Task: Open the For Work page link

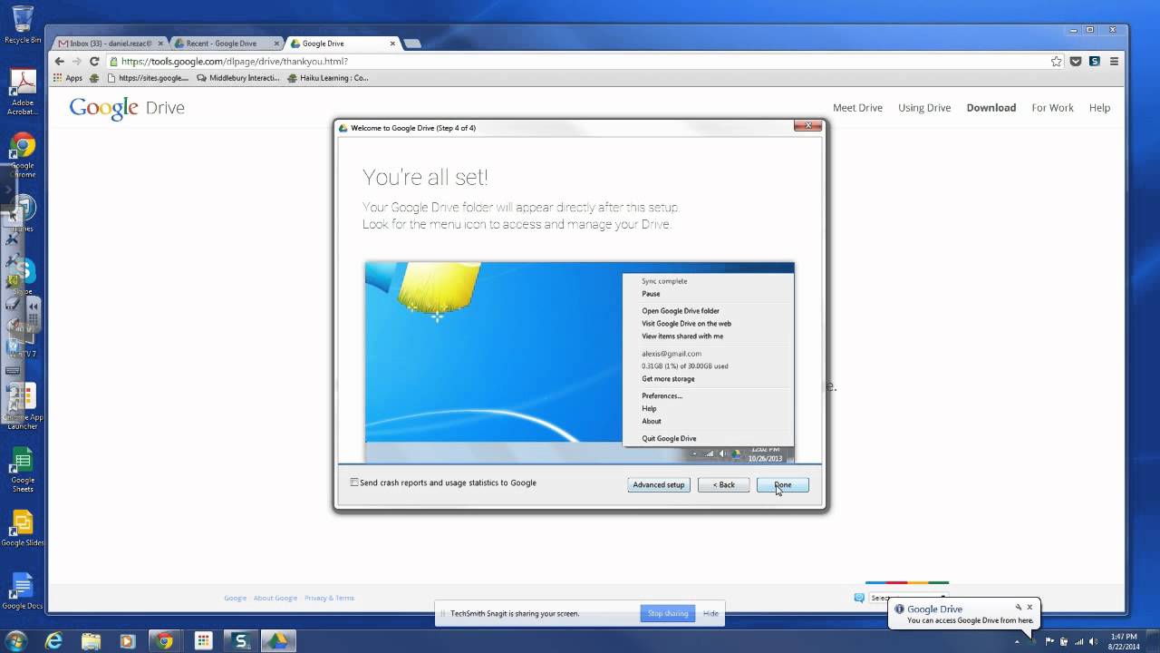Action: coord(1052,108)
